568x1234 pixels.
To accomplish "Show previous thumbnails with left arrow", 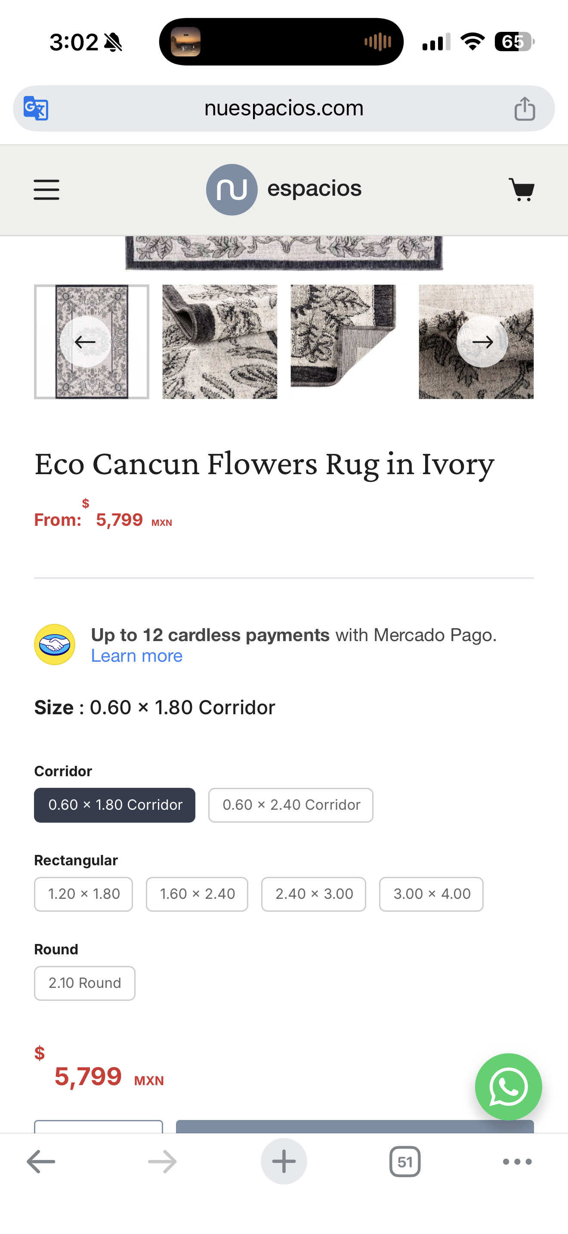I will (x=85, y=342).
